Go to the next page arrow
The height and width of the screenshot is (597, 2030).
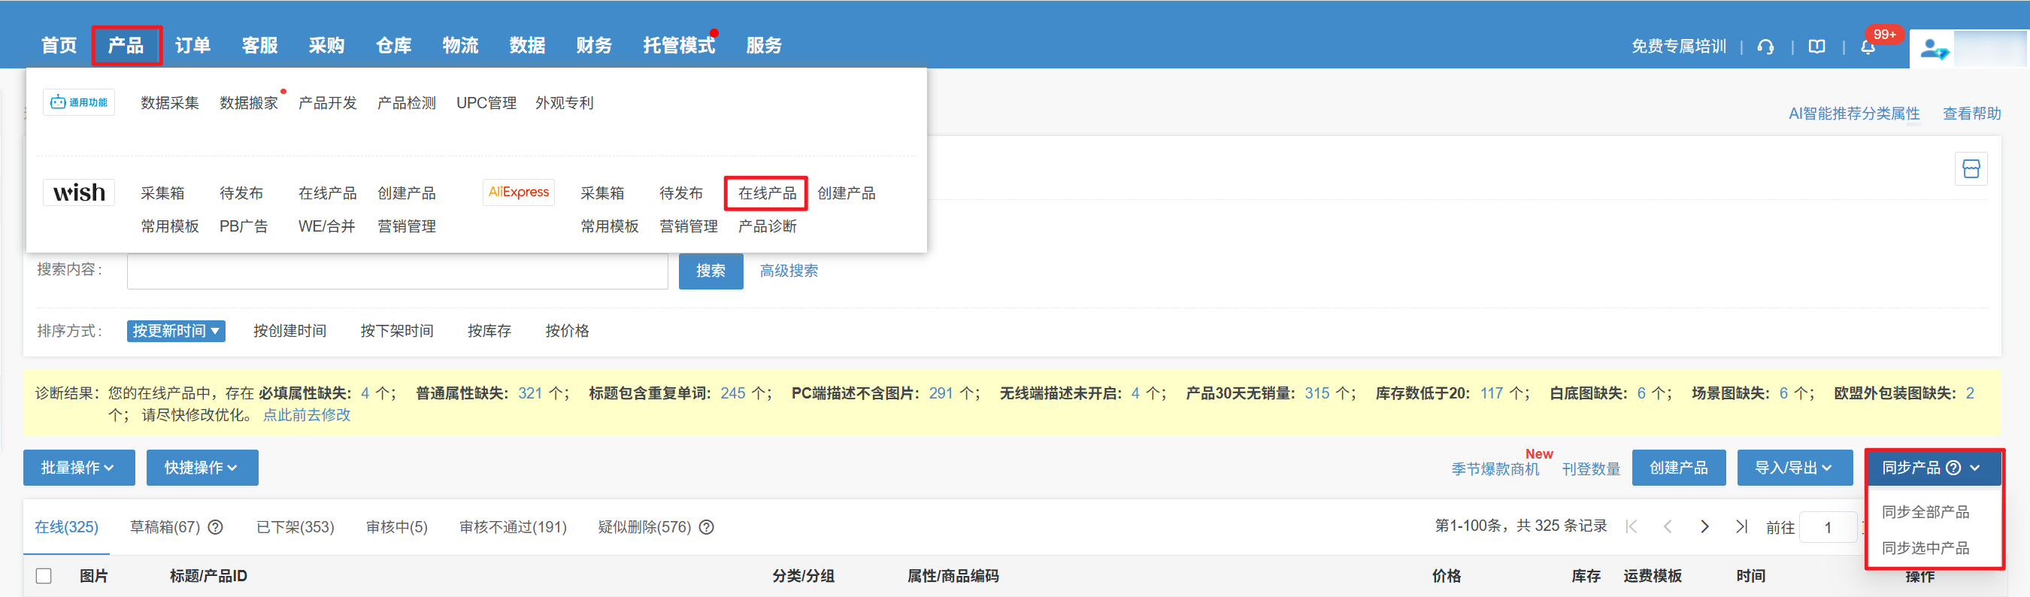click(1704, 527)
